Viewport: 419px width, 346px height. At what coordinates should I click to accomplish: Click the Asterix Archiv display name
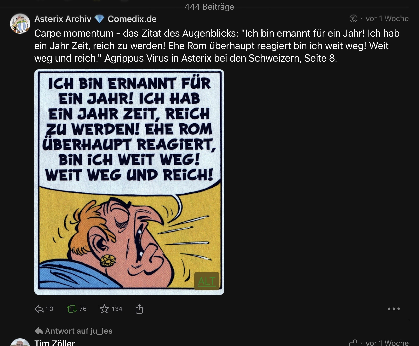[63, 19]
